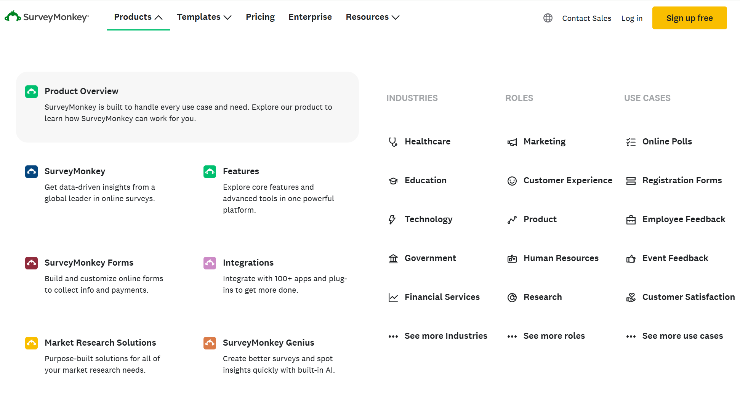Click the Registration Forms icon
This screenshot has width=740, height=415.
631,181
